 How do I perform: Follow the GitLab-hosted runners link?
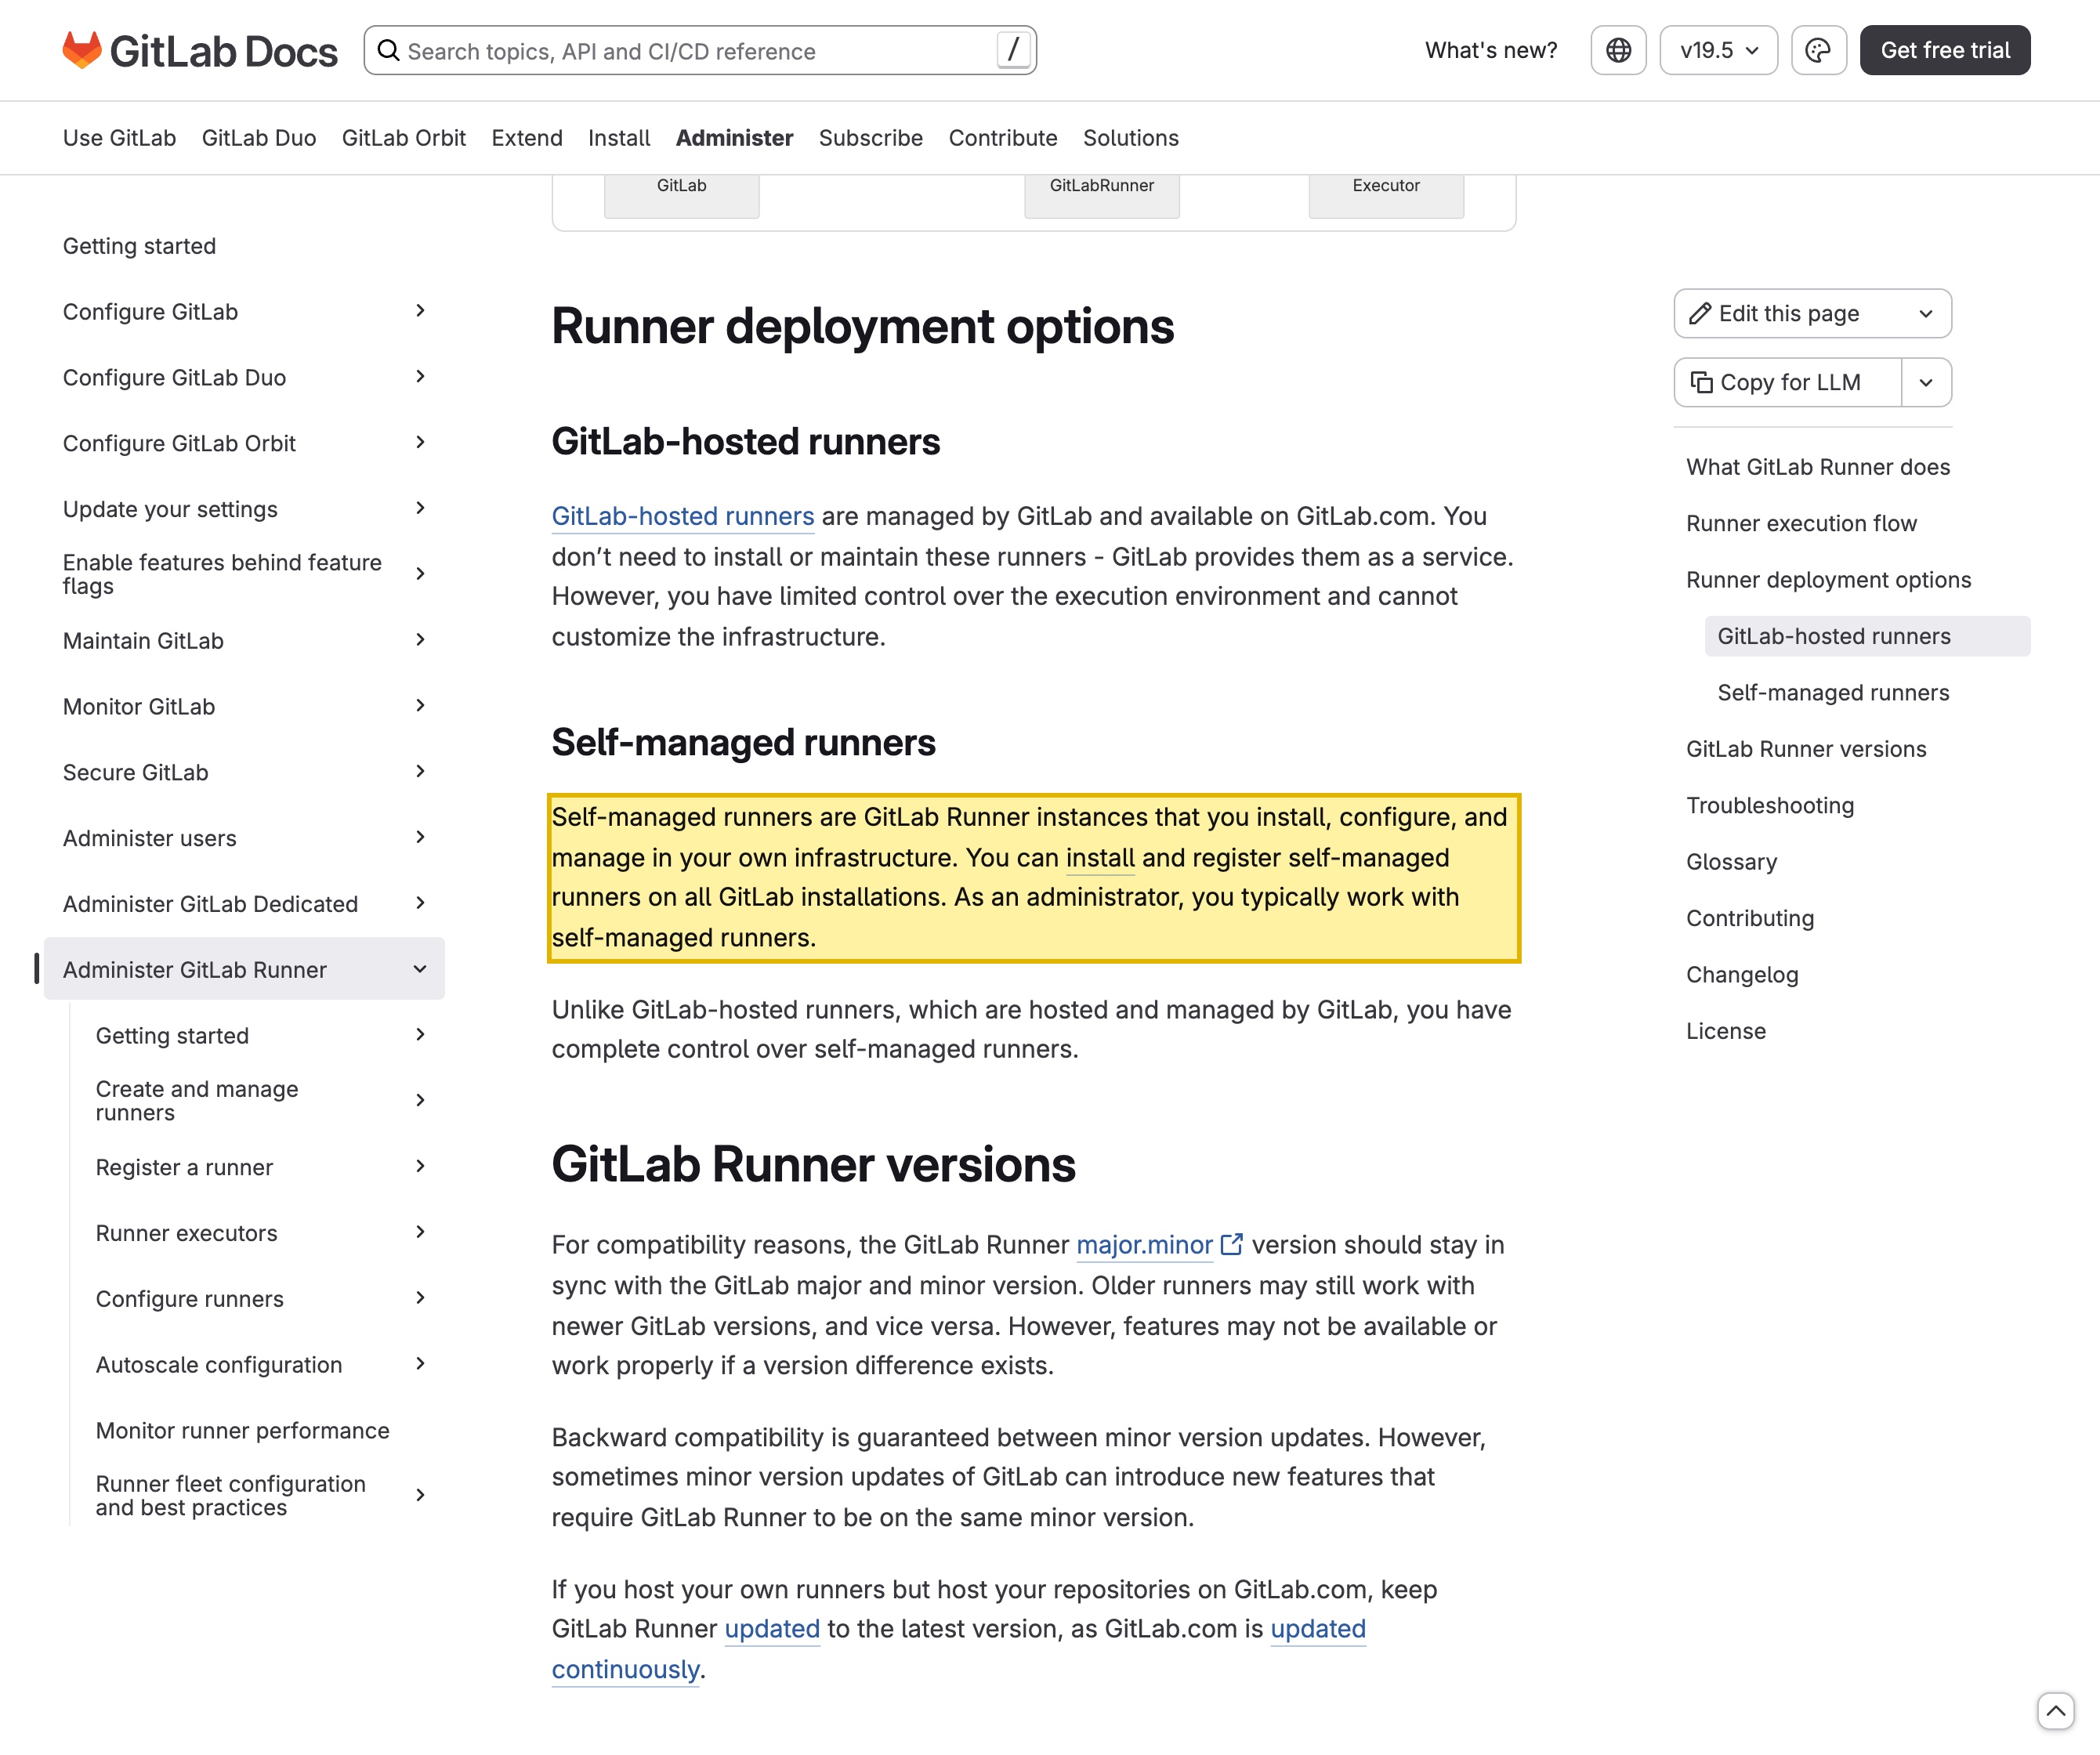click(683, 516)
